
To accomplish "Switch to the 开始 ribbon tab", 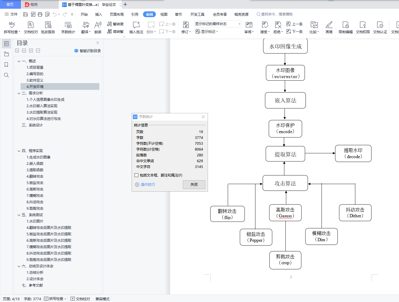I will pyautogui.click(x=84, y=14).
